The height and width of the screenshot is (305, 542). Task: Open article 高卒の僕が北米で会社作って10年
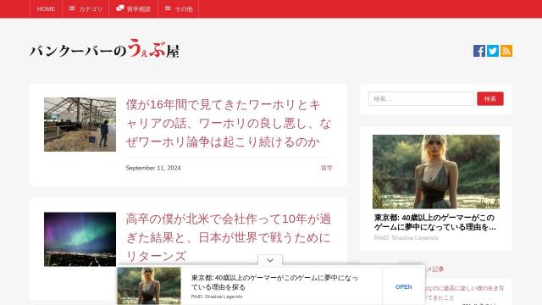pyautogui.click(x=229, y=237)
